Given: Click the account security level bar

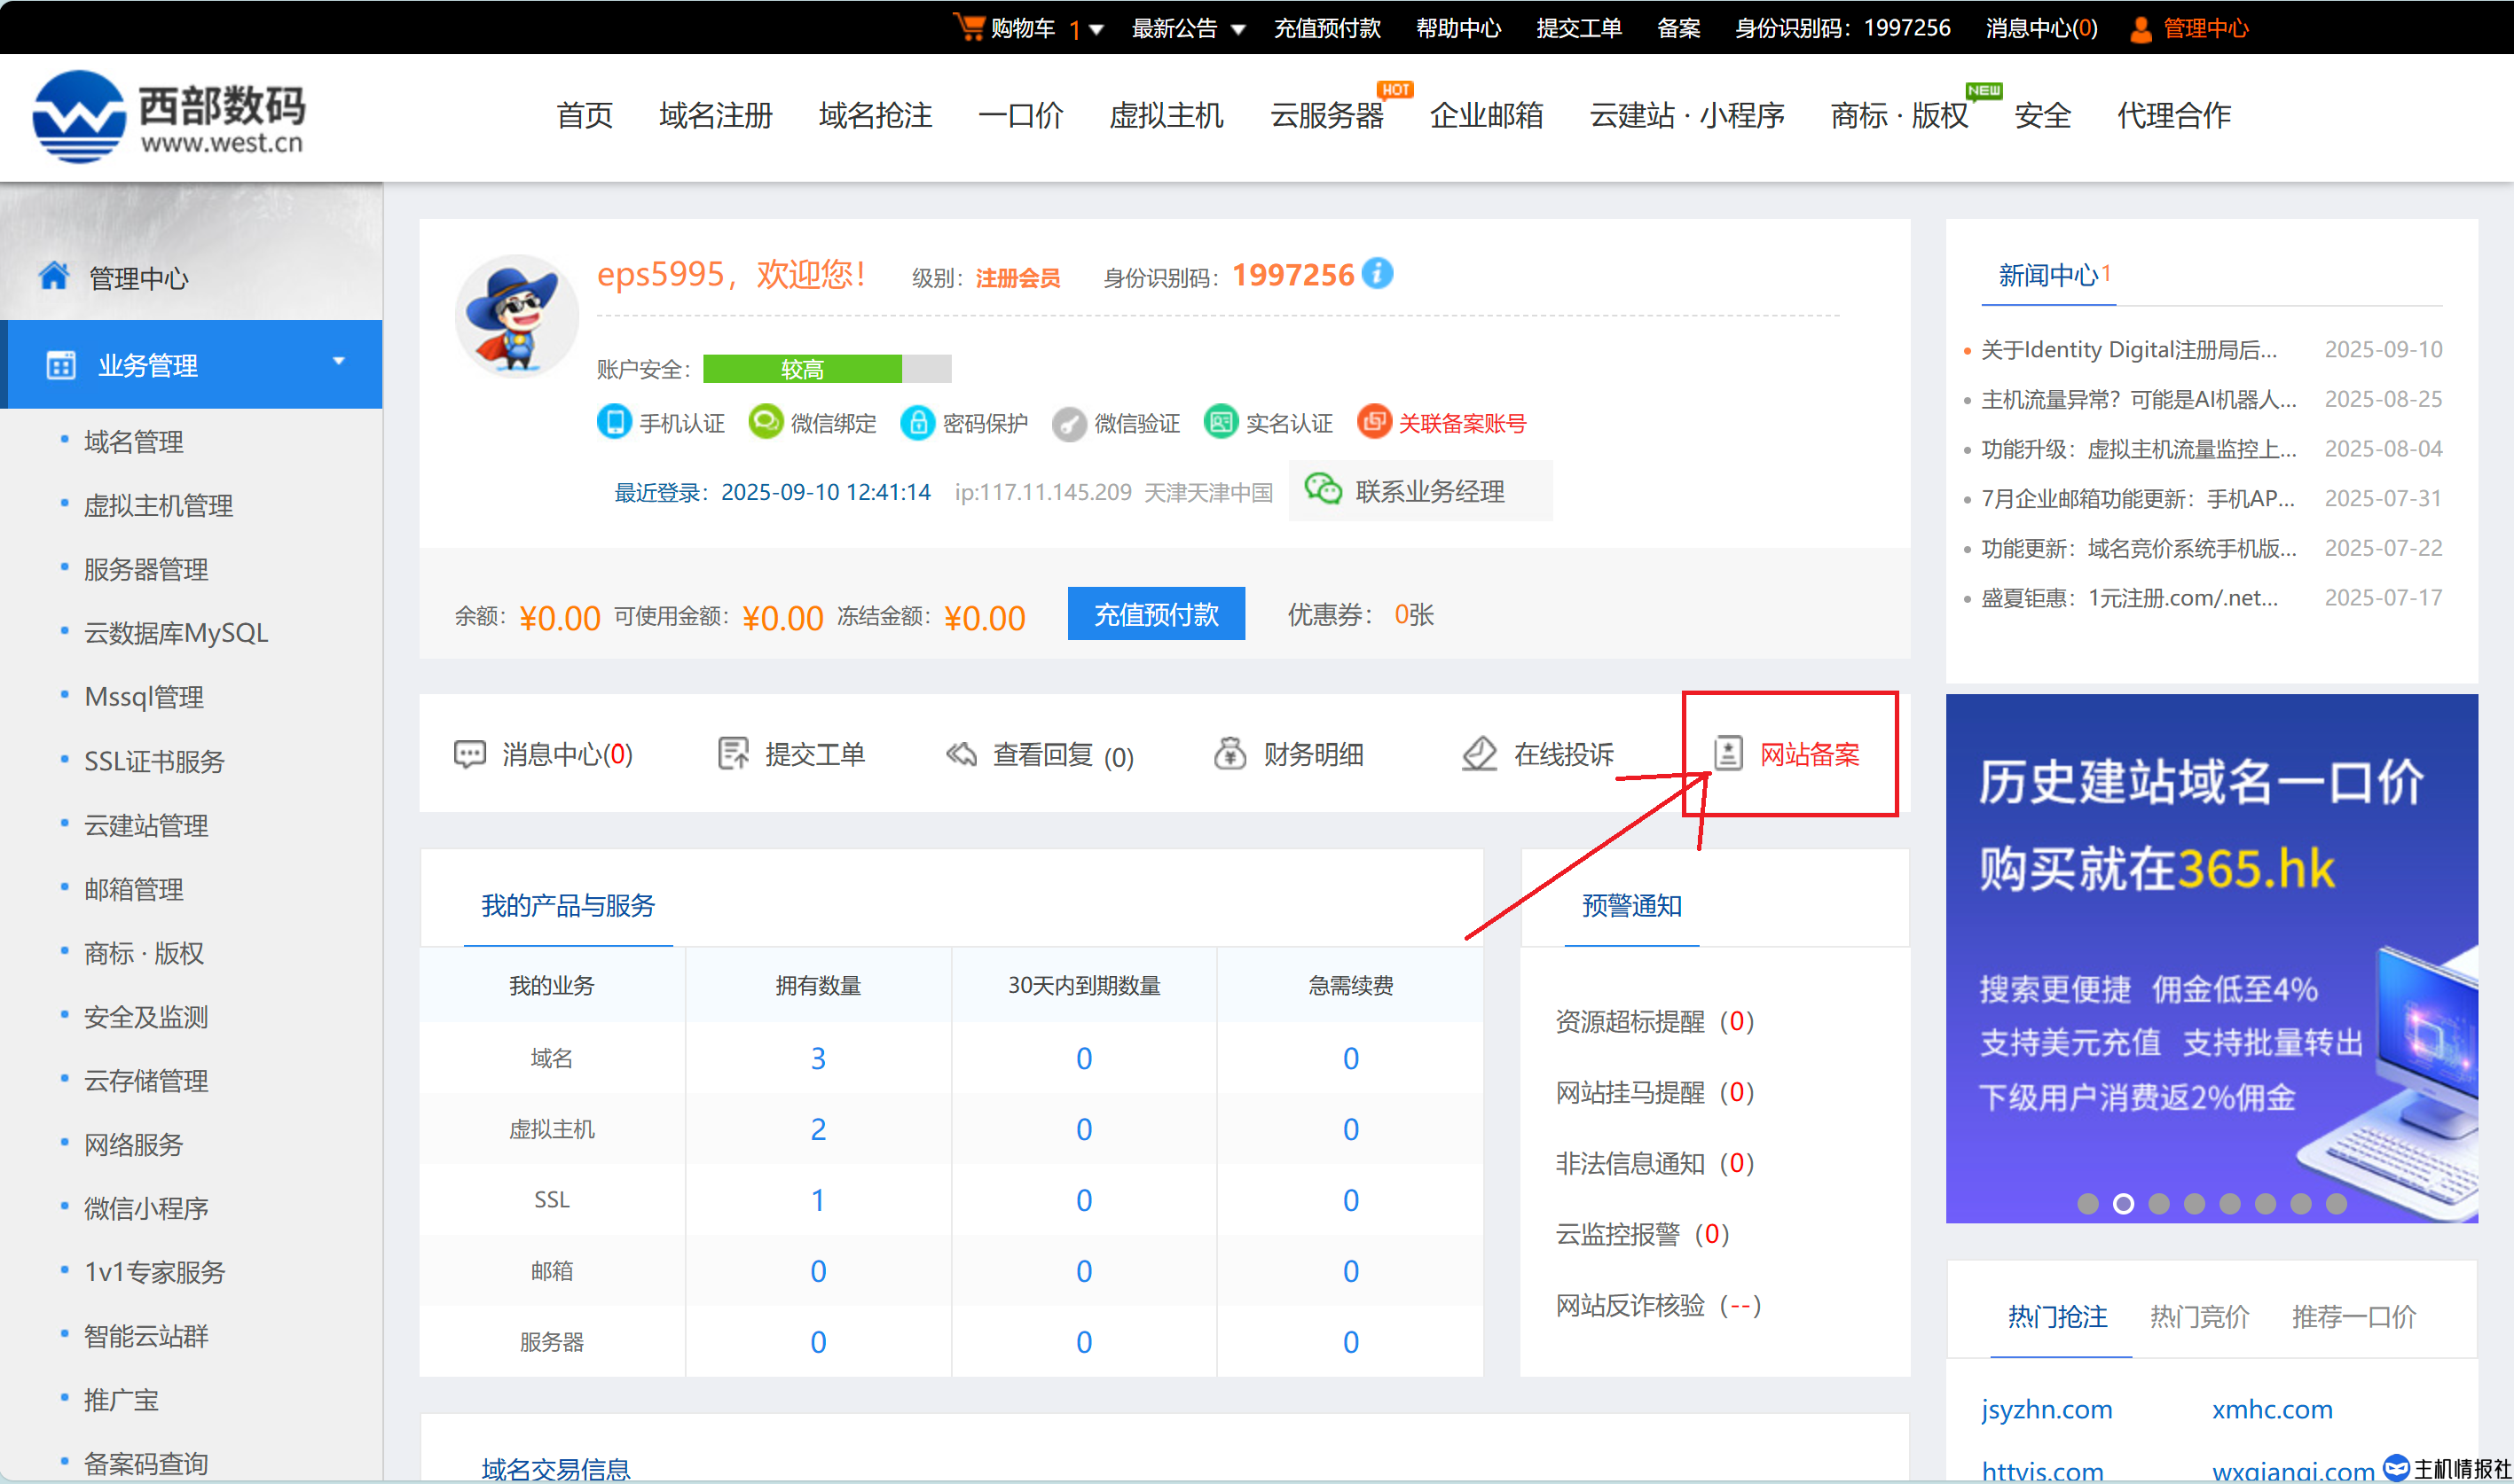Looking at the screenshot, I should [x=827, y=369].
